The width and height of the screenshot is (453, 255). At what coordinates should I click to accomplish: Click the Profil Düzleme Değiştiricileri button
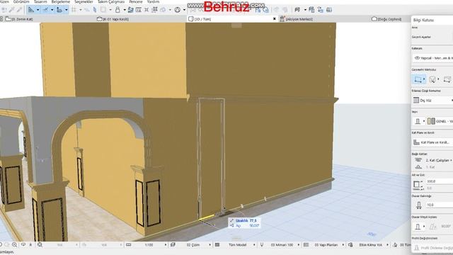click(432, 248)
